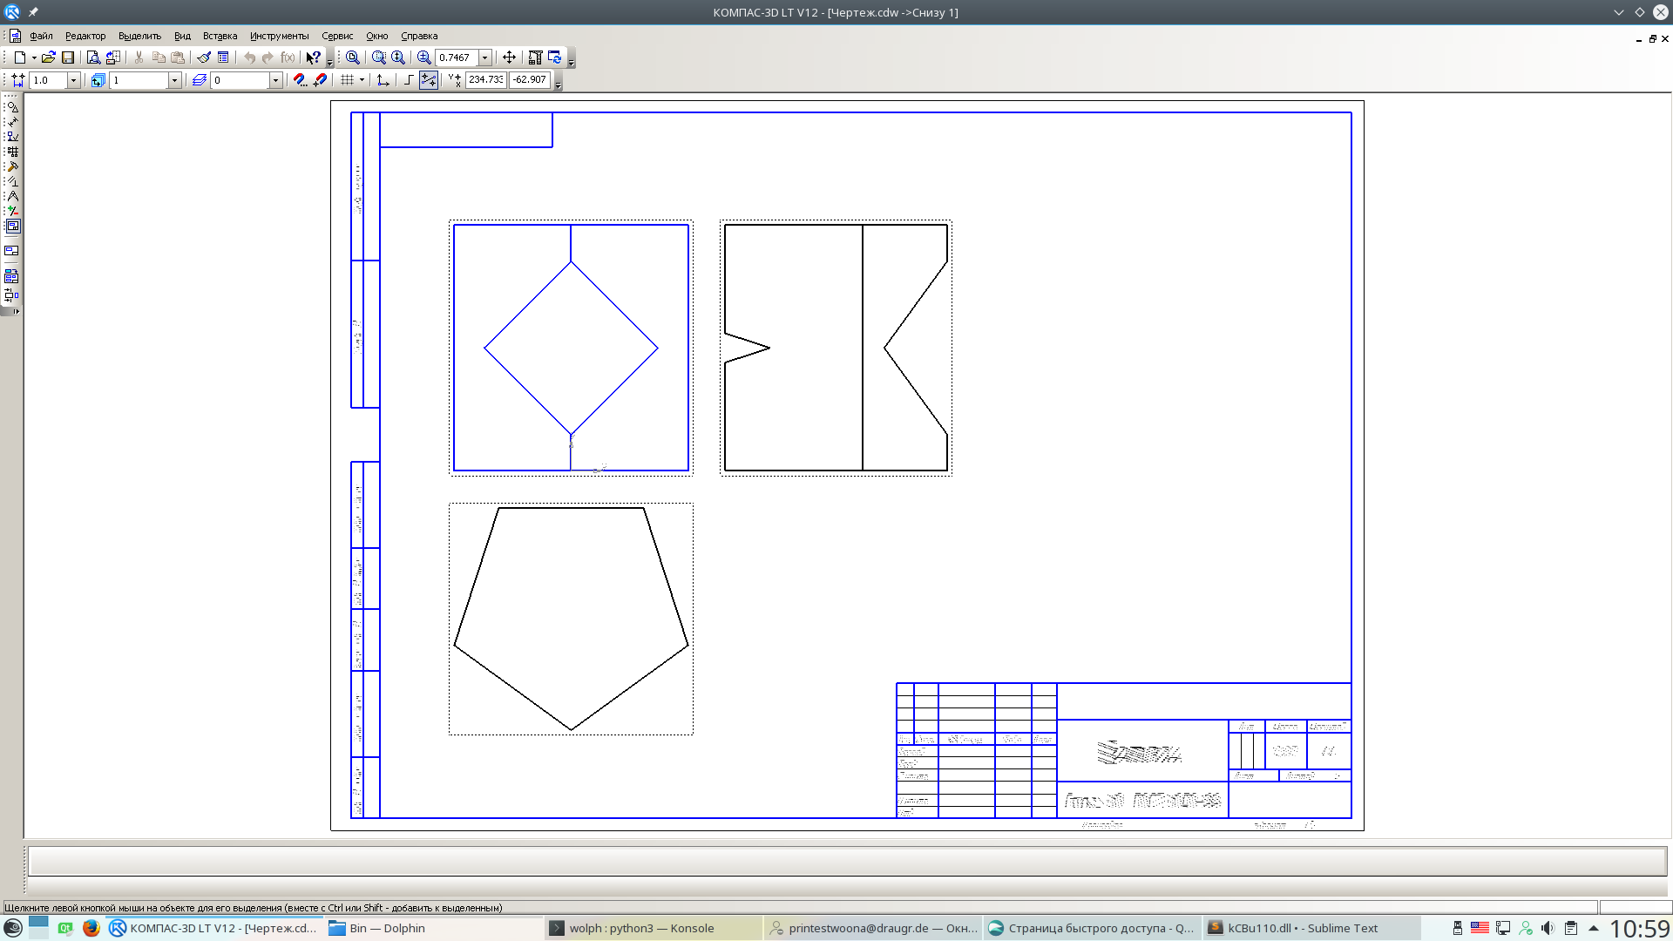The height and width of the screenshot is (941, 1673).
Task: Click the Y coordinate field -62.907
Action: pos(530,79)
